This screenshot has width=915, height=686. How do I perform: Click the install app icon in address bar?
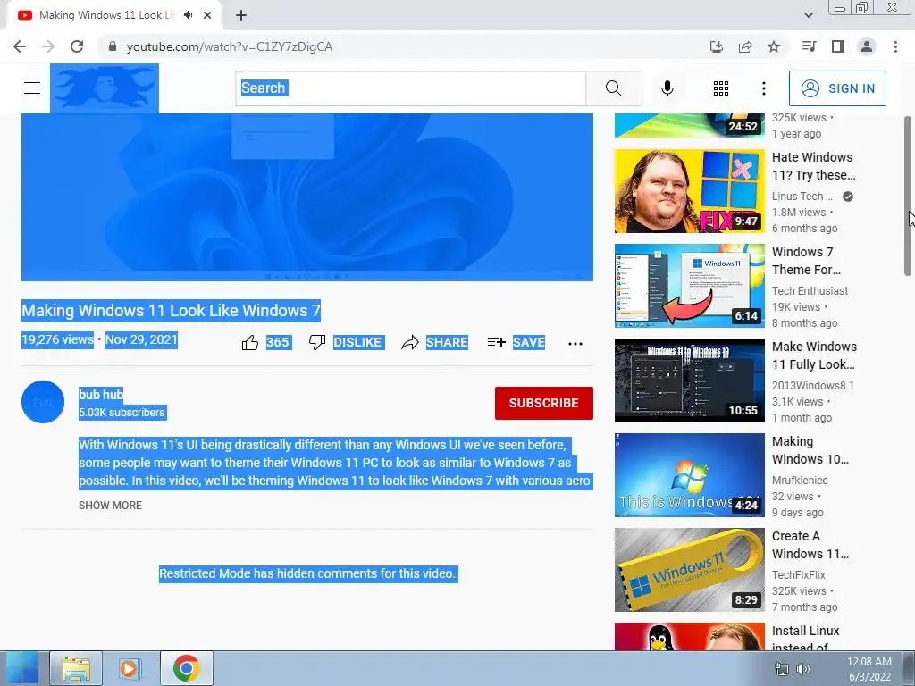tap(717, 46)
